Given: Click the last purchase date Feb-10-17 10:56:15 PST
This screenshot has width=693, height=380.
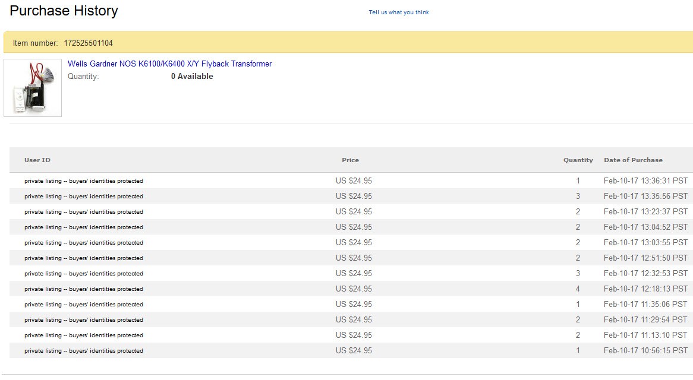Looking at the screenshot, I should click(x=645, y=351).
